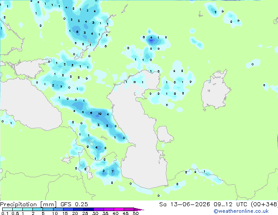Click the "Precipitation [mm]" title text
Screen dimensions: 278x215
click(29, 204)
